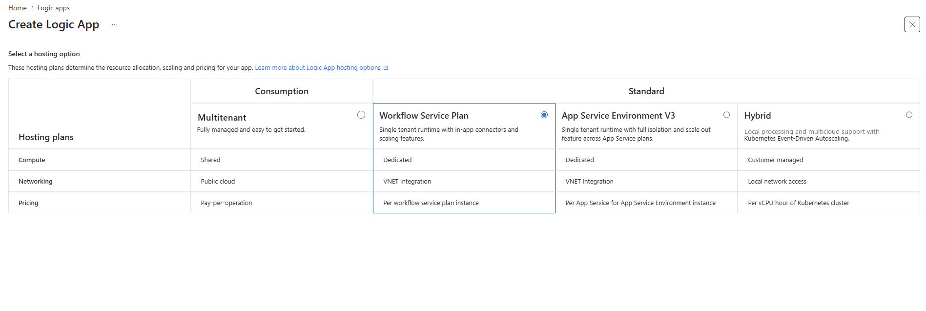Click Single tenant runtime with full isolation description
Viewport: 926px width, 311px height.
coord(636,134)
